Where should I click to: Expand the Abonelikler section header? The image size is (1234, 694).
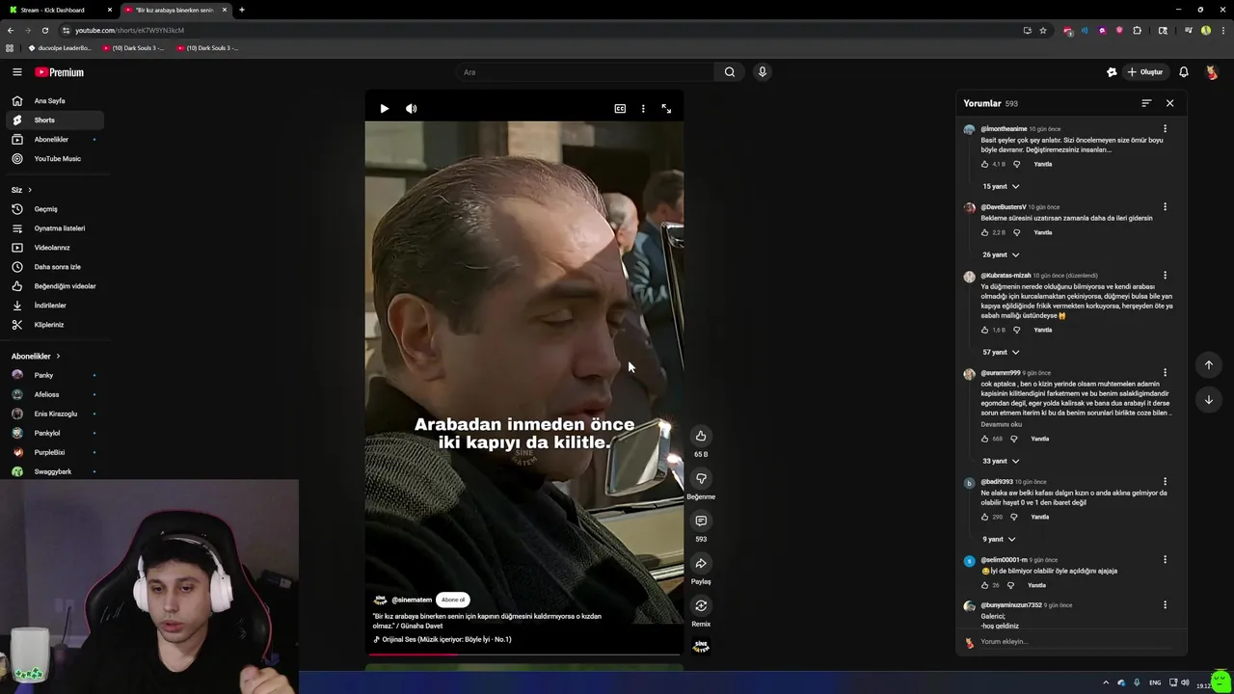tap(36, 357)
